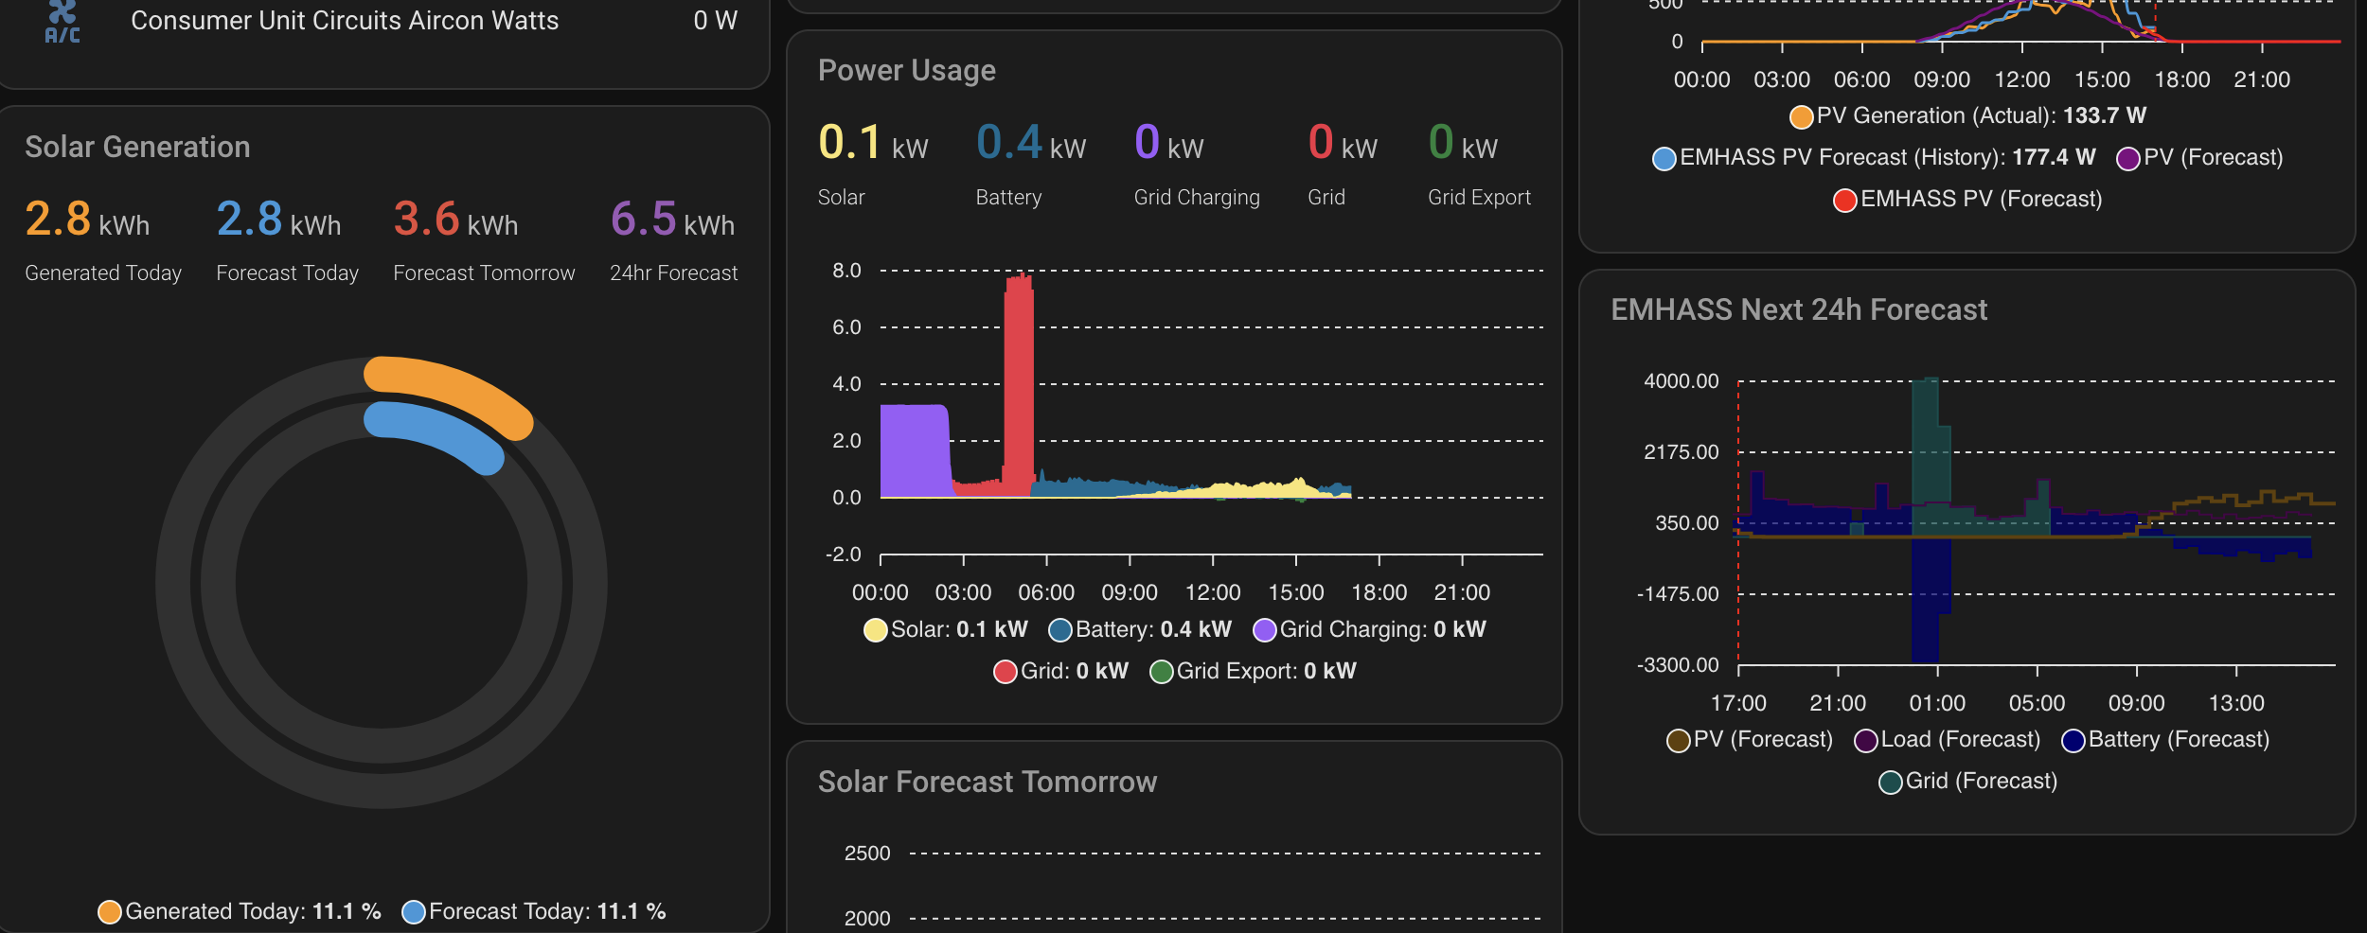Click the orange Generated Today legend swatch below donut

coord(110,911)
